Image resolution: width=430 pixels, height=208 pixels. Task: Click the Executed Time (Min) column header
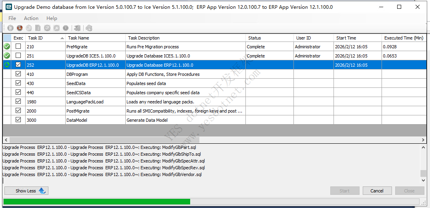coord(404,38)
